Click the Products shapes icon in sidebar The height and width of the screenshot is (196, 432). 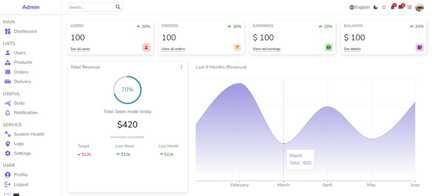tap(8, 62)
